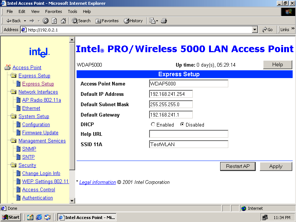
Task: Open the Favorites toolbar button
Action: pyautogui.click(x=107, y=21)
